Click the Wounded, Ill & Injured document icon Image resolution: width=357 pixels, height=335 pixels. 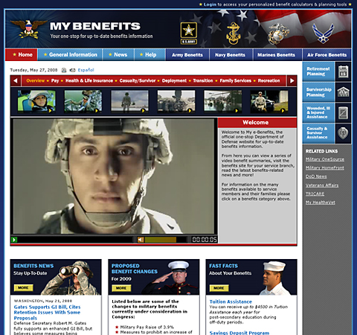pyautogui.click(x=344, y=113)
